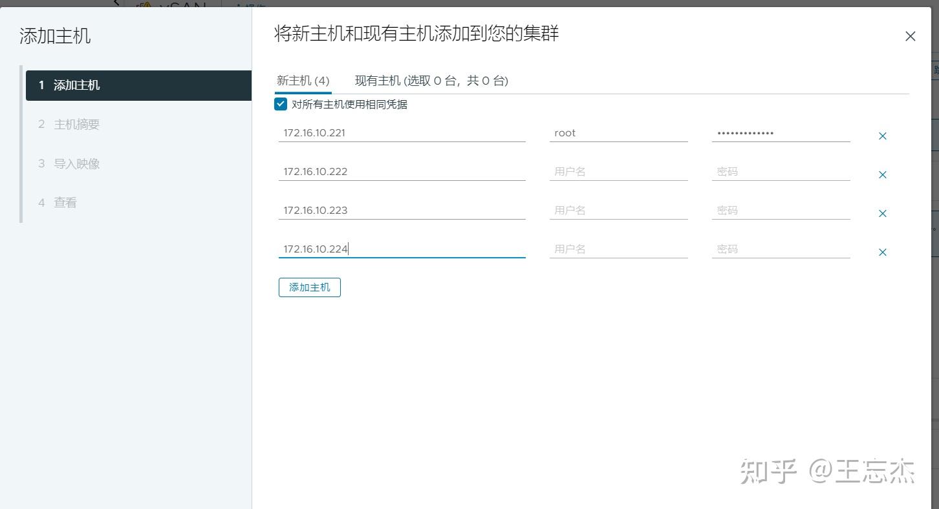Click the 密码 field for 172.16.10.224
The image size is (939, 509).
(781, 249)
